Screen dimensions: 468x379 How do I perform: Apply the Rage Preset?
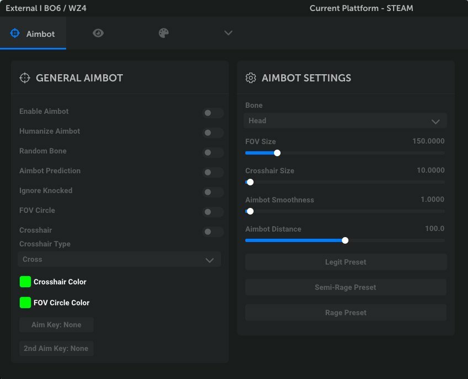[x=346, y=312]
